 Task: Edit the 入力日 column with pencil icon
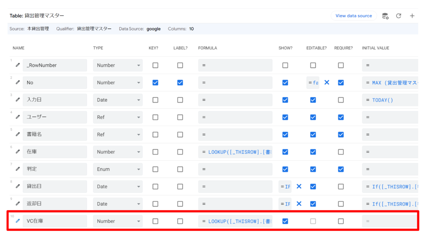click(17, 100)
